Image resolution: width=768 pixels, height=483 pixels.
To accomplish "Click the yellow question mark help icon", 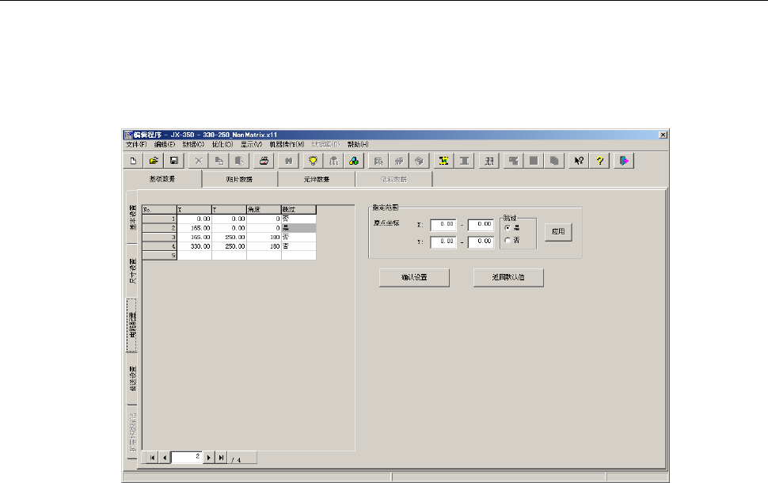I will [x=600, y=161].
